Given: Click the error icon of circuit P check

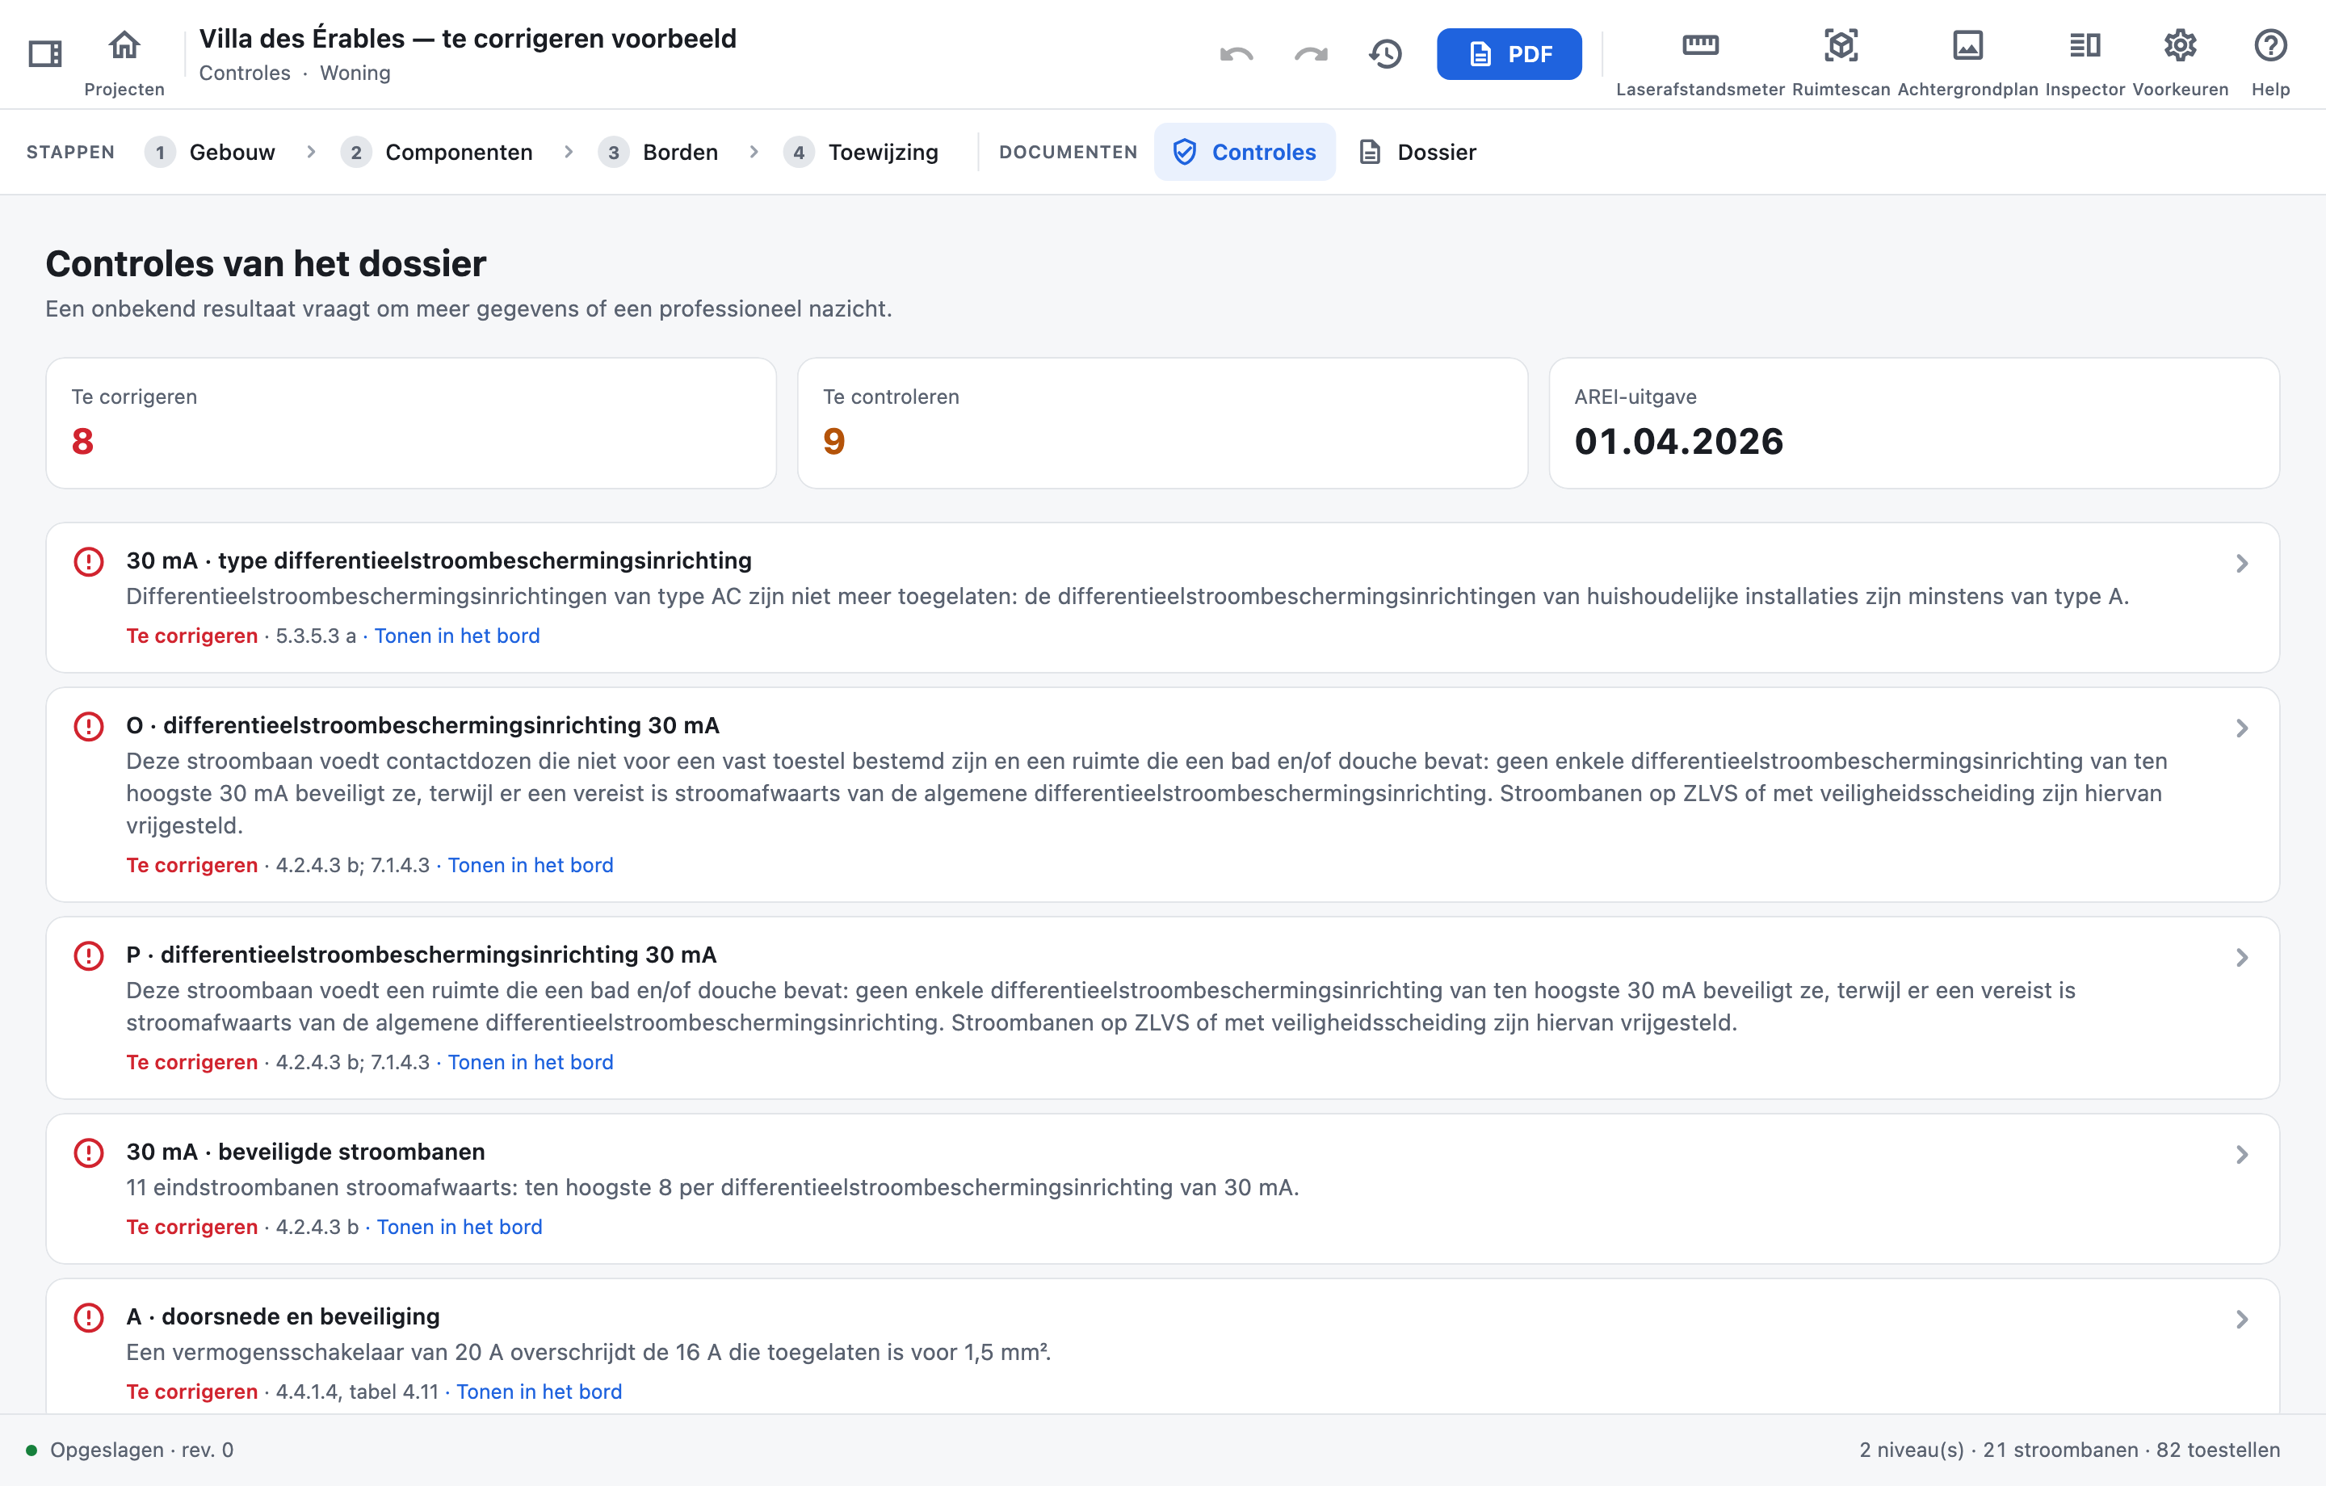Looking at the screenshot, I should point(89,955).
